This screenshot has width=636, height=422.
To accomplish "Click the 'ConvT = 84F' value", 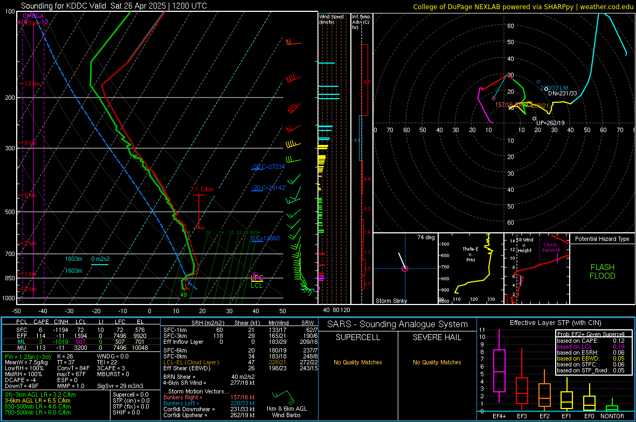I will coord(73,369).
